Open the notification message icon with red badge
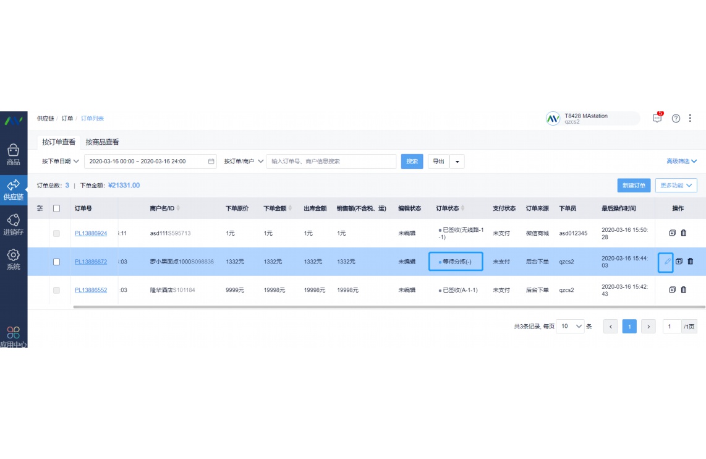 click(657, 118)
